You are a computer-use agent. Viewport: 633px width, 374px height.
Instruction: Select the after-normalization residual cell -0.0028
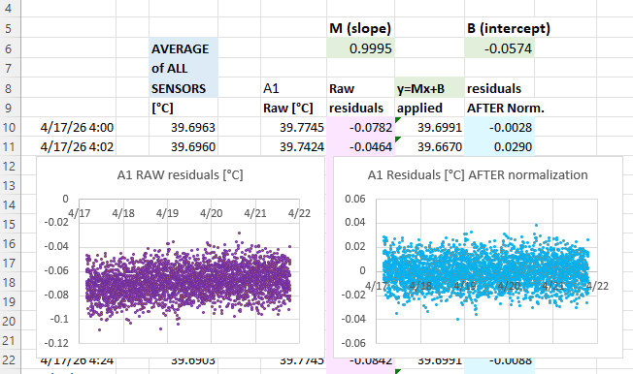499,127
